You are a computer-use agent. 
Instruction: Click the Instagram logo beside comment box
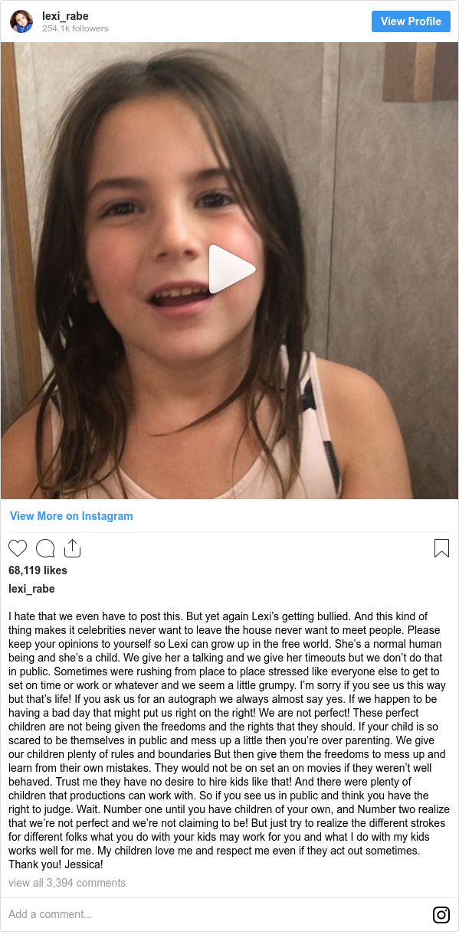[441, 914]
